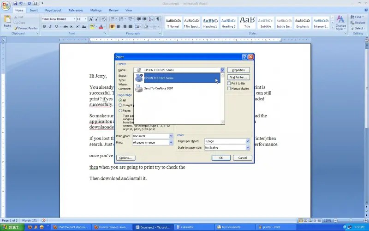Click the Grow Font icon
This screenshot has width=369, height=231.
91,19
